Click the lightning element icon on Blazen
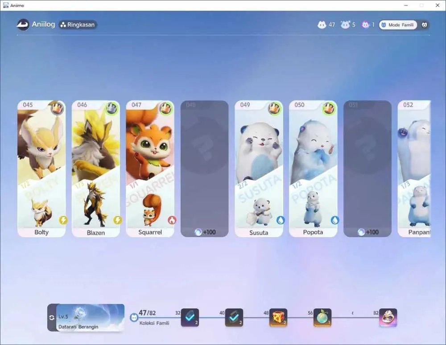The width and height of the screenshot is (446, 345). coord(117,220)
